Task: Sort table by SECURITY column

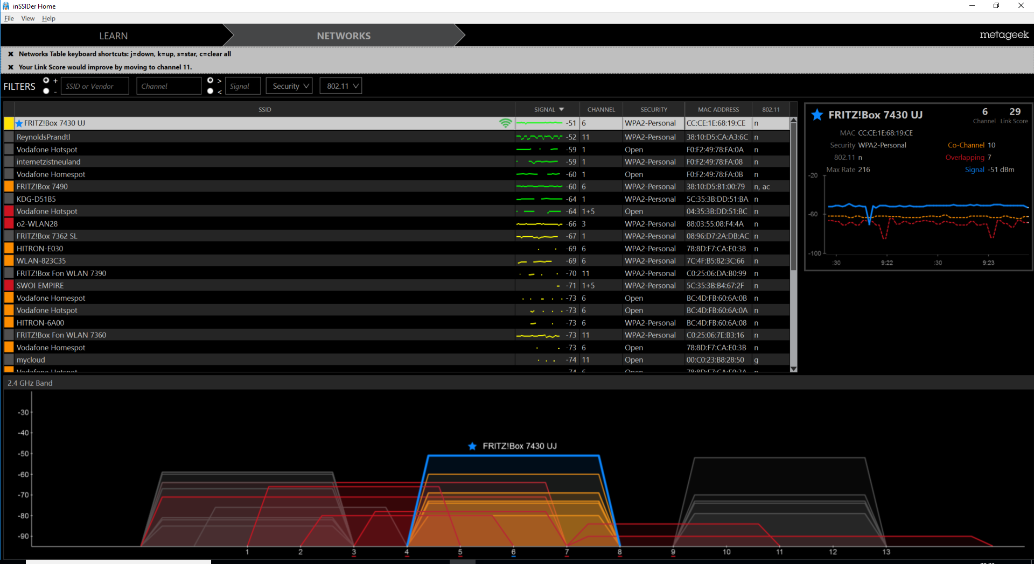Action: (x=654, y=109)
